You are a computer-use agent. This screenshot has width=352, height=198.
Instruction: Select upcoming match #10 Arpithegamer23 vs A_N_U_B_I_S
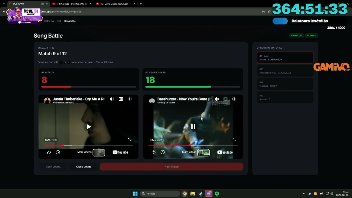click(285, 71)
